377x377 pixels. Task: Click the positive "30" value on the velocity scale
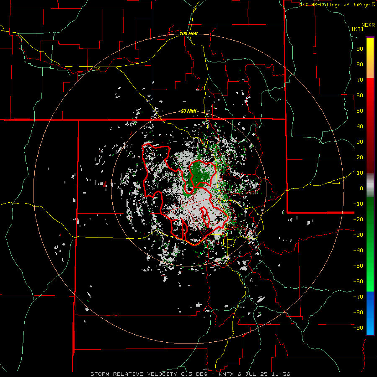pyautogui.click(x=360, y=142)
